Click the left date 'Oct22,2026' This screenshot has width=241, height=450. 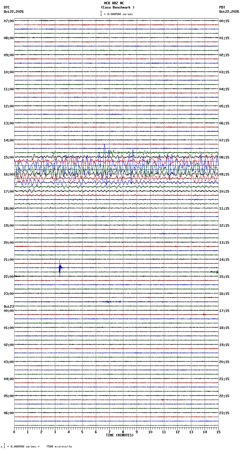[14, 12]
